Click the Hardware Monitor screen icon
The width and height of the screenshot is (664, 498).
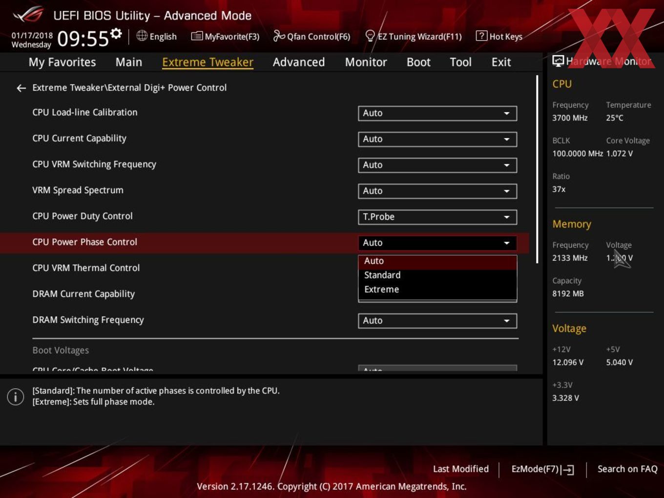coord(558,61)
